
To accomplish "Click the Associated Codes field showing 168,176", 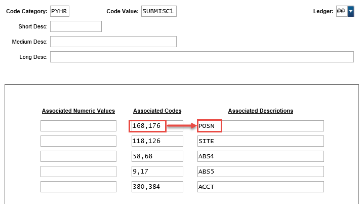I will point(157,126).
